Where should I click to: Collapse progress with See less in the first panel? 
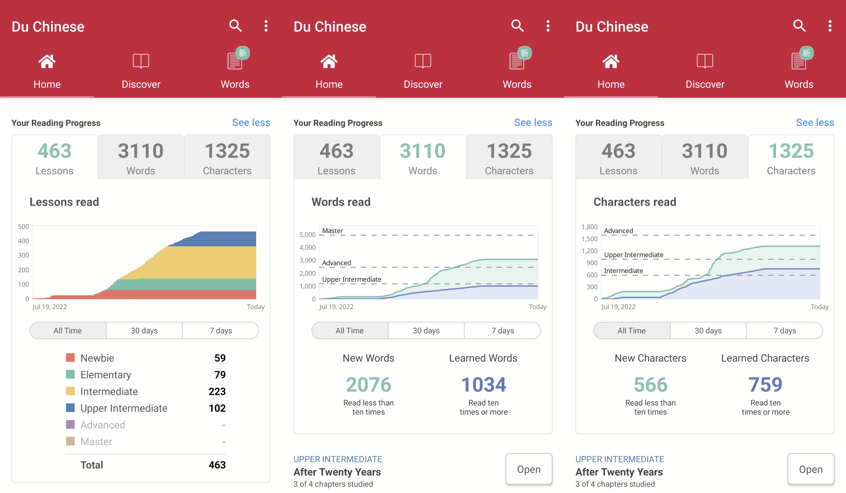(251, 123)
